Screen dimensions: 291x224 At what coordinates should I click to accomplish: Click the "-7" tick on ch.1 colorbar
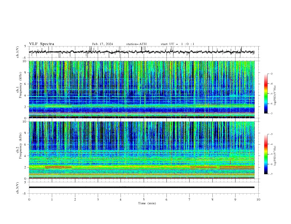click(271, 113)
